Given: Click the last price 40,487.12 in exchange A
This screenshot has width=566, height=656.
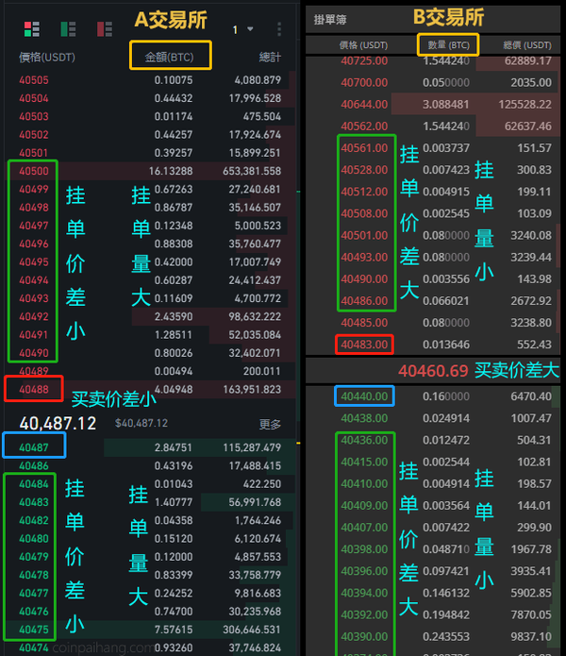Looking at the screenshot, I should 58,424.
